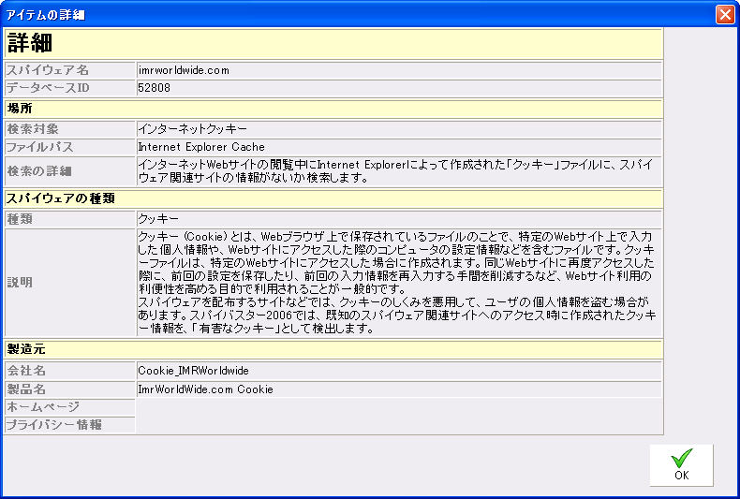Click the 詳細 heading

(x=30, y=43)
